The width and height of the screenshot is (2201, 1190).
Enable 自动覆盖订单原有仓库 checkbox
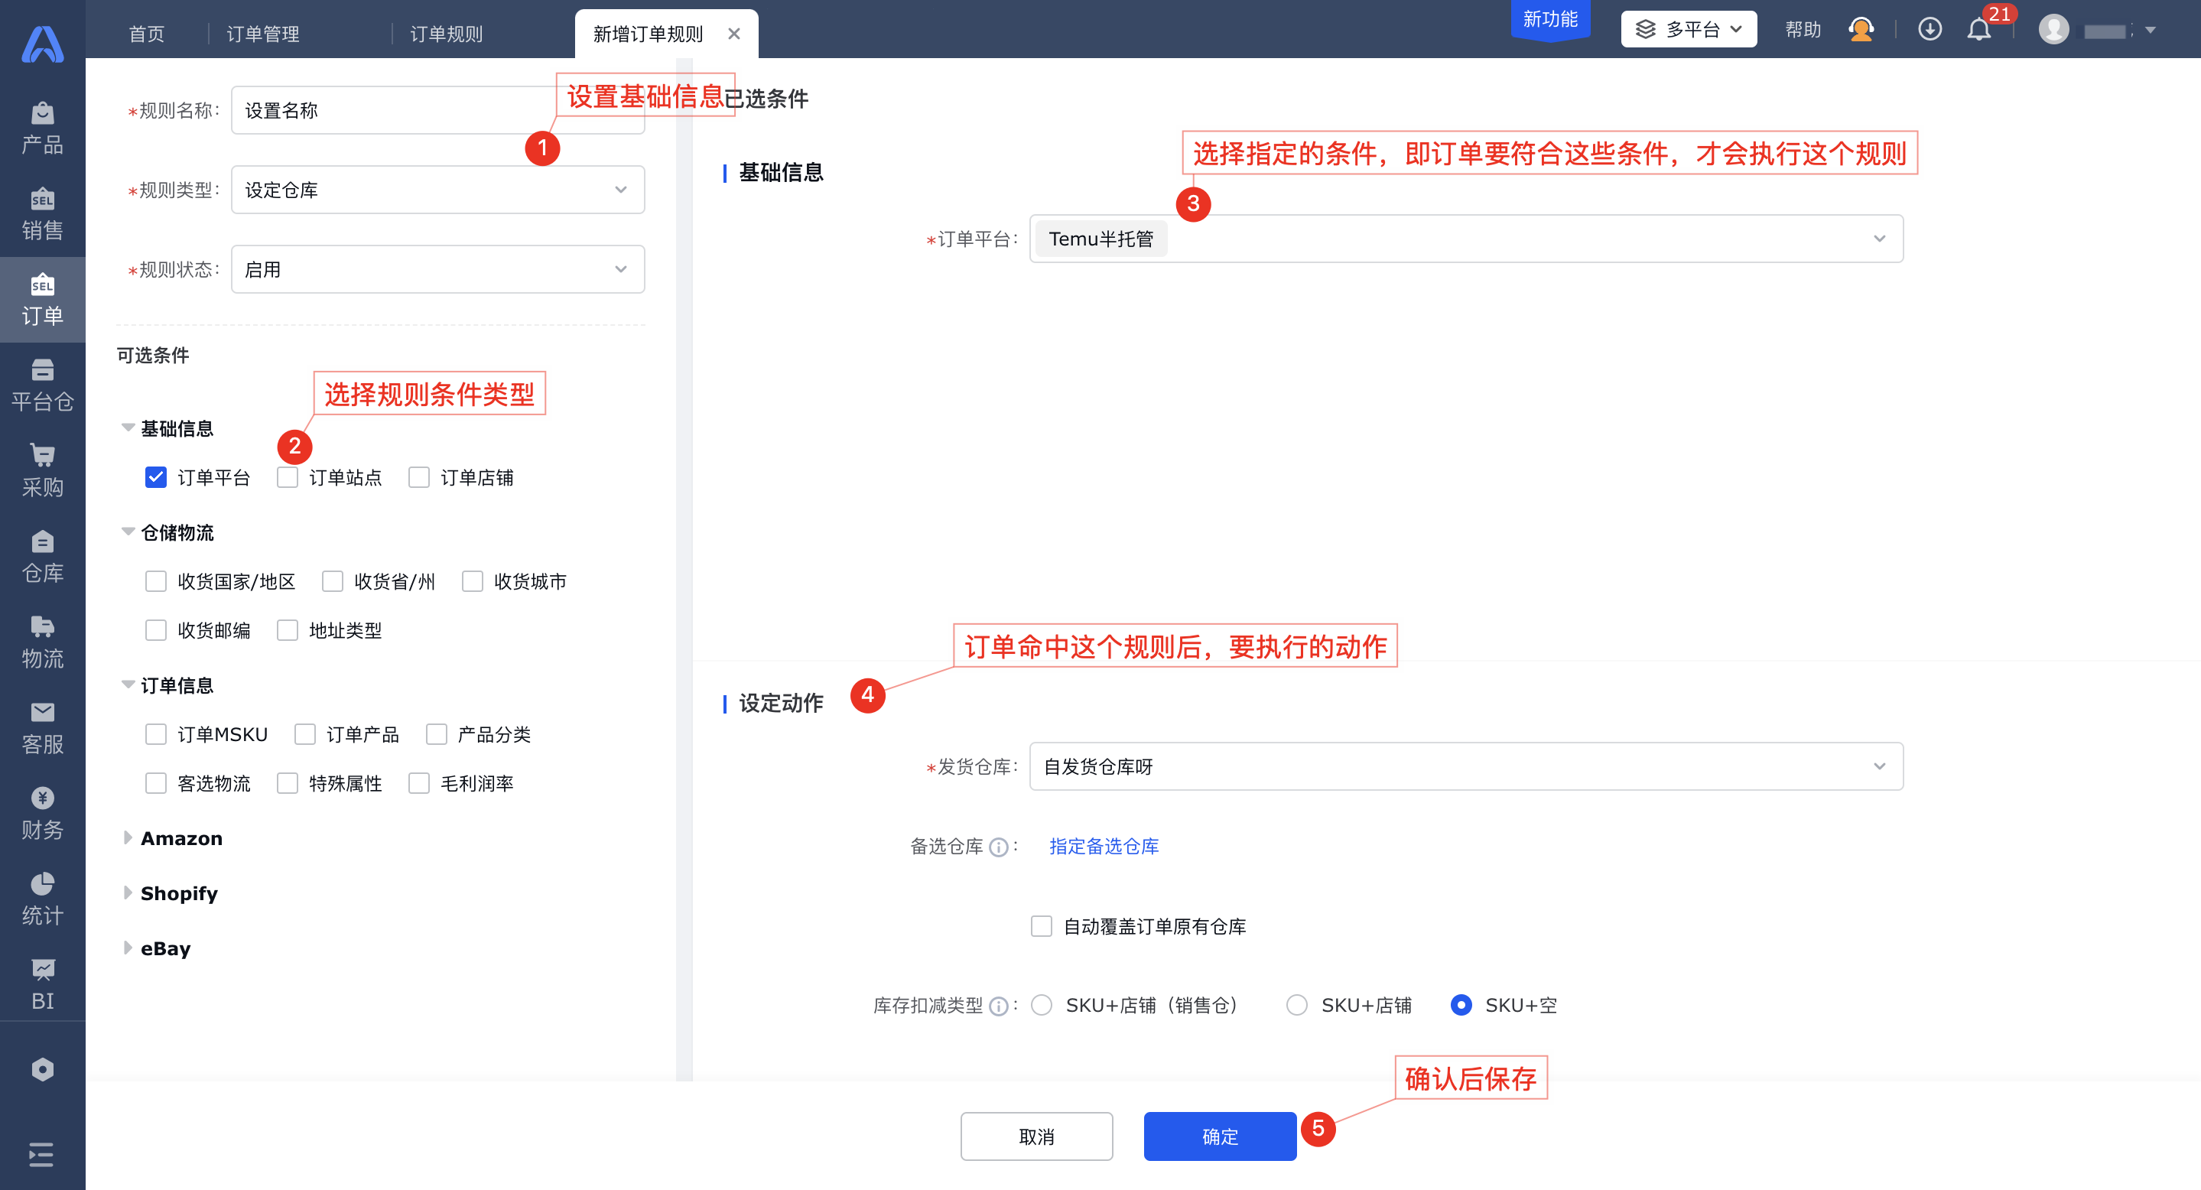[x=1041, y=927]
